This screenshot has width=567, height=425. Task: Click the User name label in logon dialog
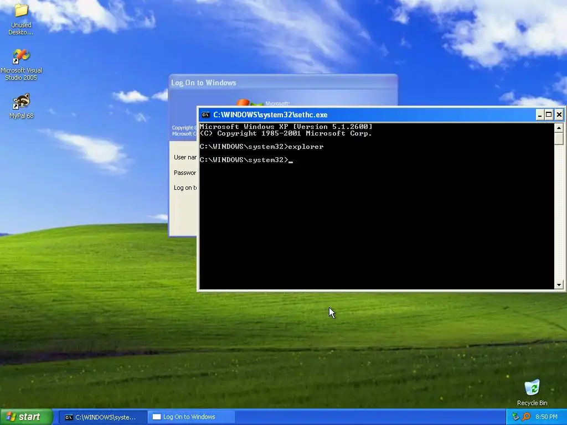click(185, 157)
